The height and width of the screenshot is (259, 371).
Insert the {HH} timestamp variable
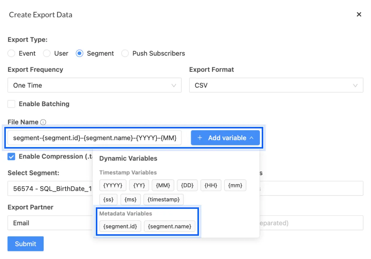pyautogui.click(x=211, y=185)
